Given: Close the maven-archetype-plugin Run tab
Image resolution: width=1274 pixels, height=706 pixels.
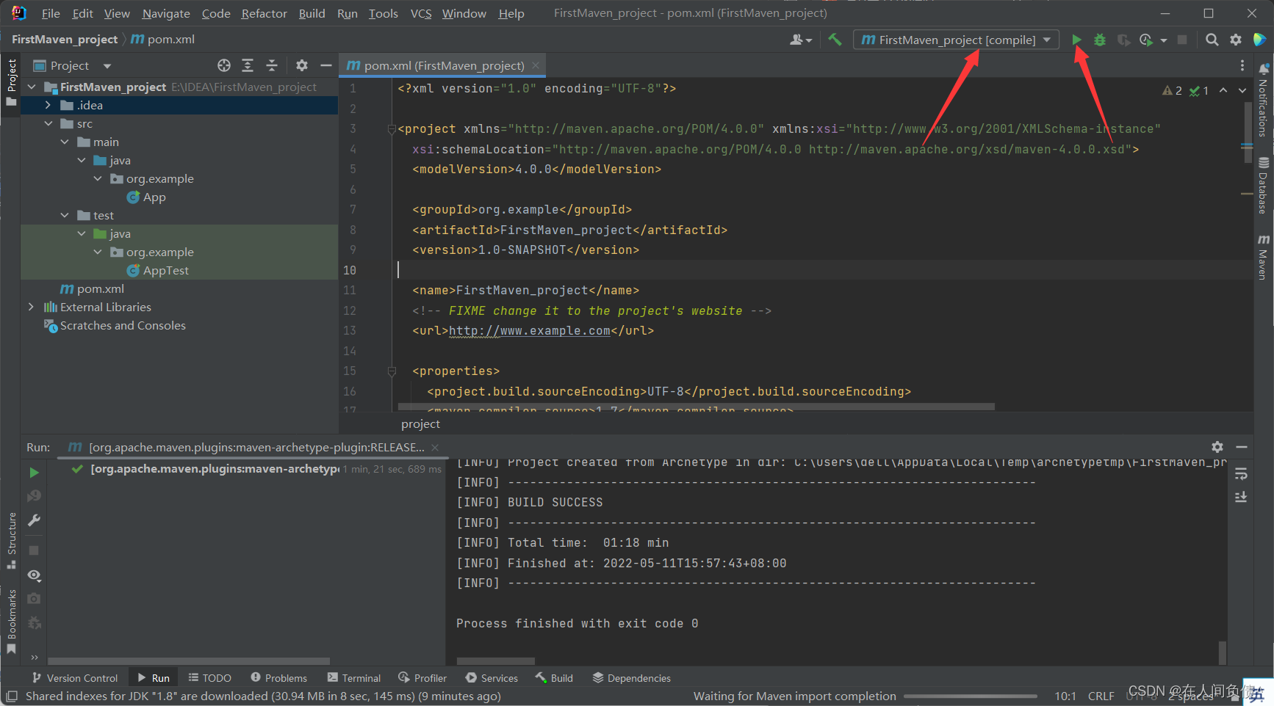Looking at the screenshot, I should (435, 447).
